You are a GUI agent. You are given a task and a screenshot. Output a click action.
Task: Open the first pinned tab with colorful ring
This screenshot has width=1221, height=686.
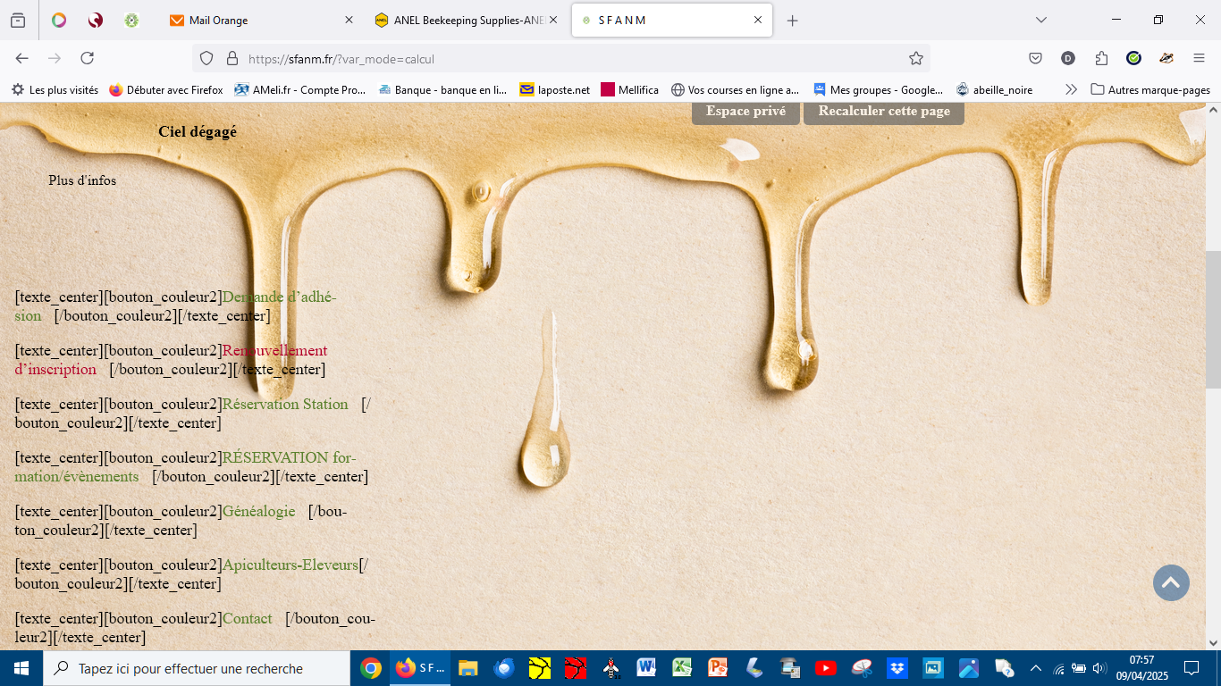pyautogui.click(x=59, y=20)
